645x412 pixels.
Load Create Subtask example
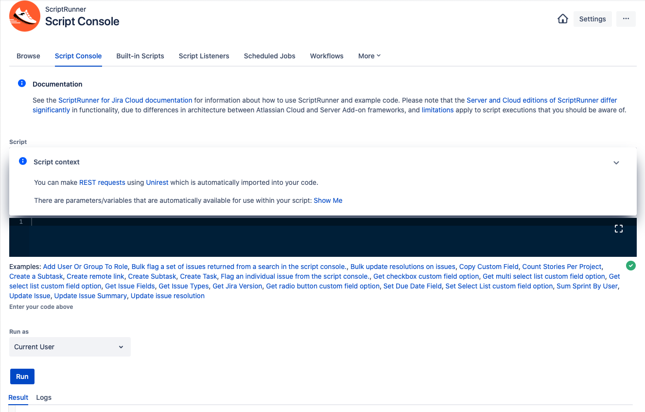pos(152,276)
